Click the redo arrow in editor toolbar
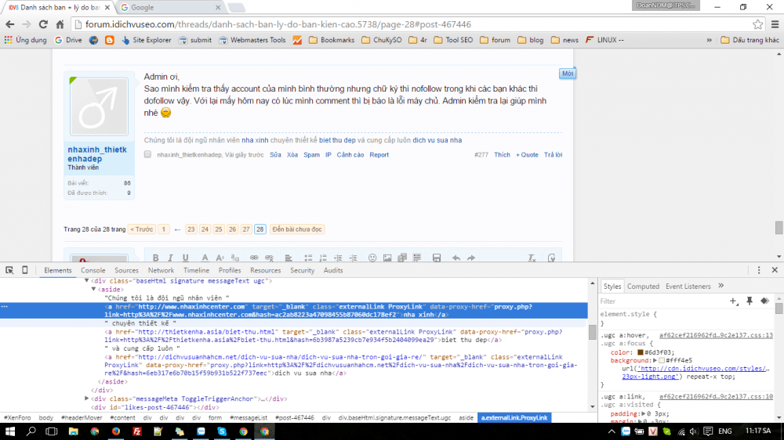Image resolution: width=784 pixels, height=440 pixels. point(471,258)
